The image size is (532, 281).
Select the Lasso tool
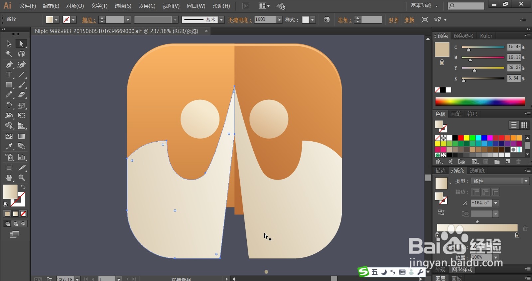tap(22, 54)
